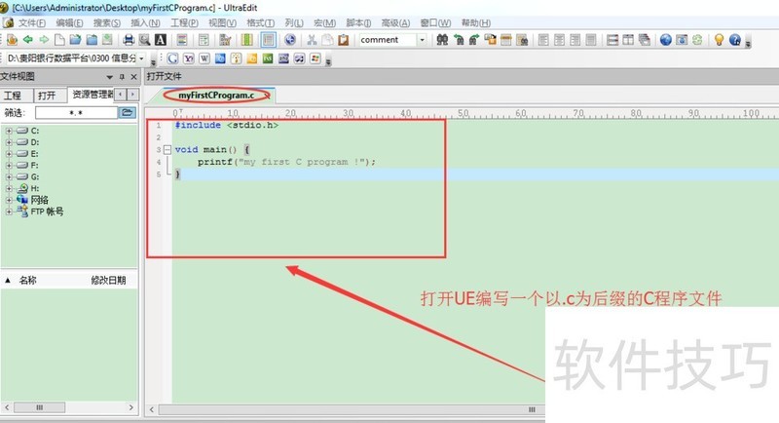The image size is (779, 423).
Task: Open the 编辑(E) menu
Action: tap(69, 22)
